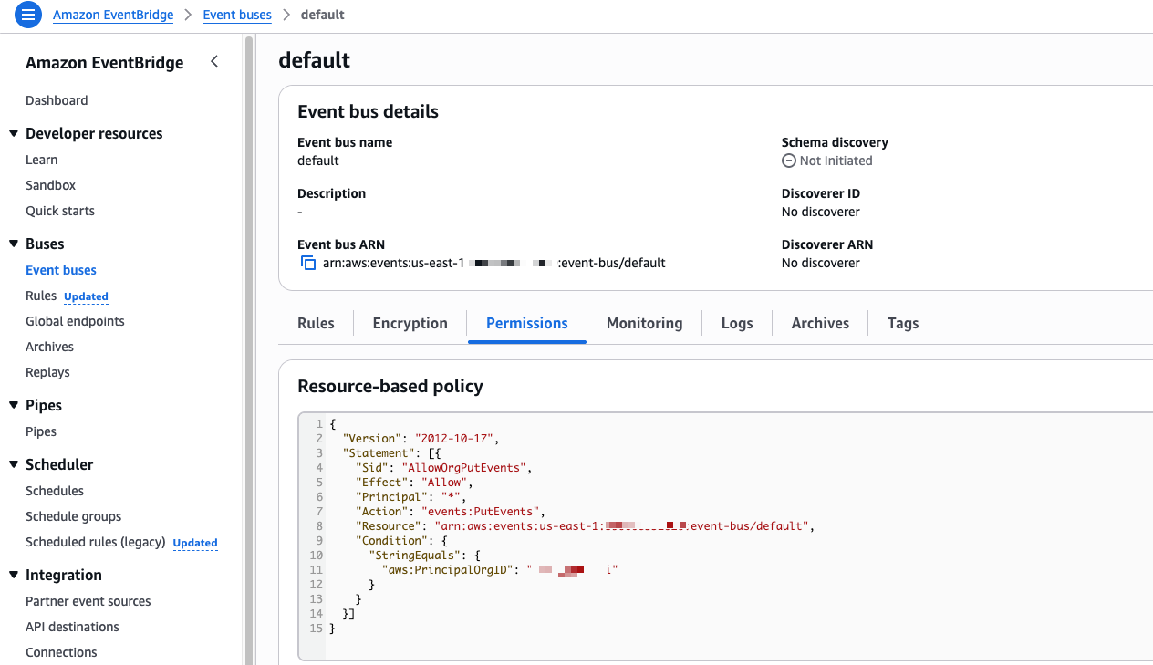Viewport: 1153px width, 665px height.
Task: Select the Permissions tab
Action: 527,323
